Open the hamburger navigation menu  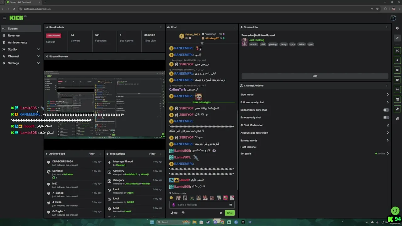[x=4, y=18]
